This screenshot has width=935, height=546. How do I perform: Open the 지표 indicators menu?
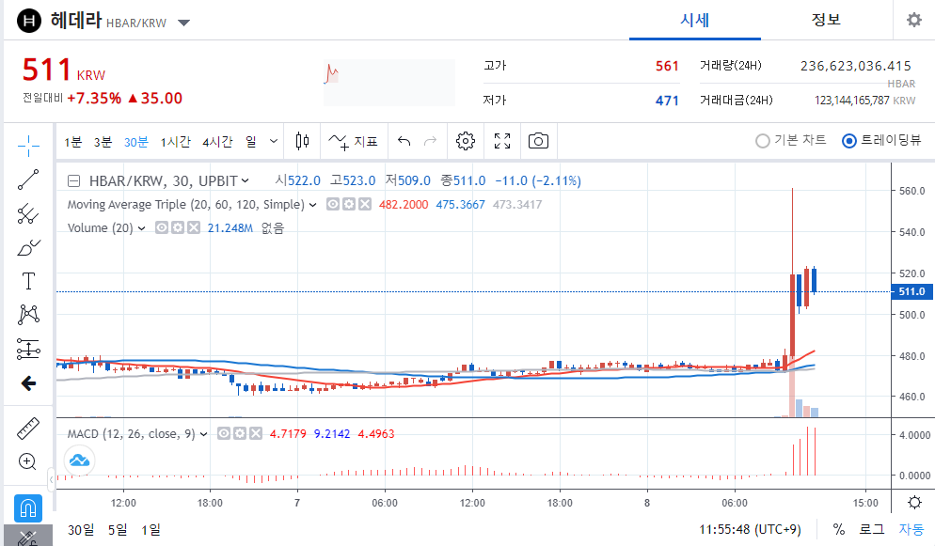(354, 141)
